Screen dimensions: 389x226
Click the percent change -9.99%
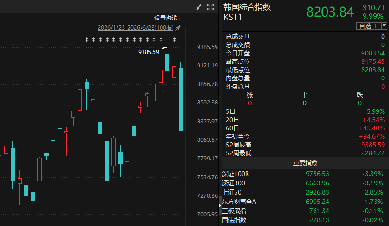coord(372,16)
